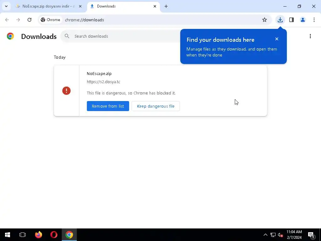Viewport: 321px width, 241px height.
Task: Open a new tab with plus button
Action: (166, 6)
